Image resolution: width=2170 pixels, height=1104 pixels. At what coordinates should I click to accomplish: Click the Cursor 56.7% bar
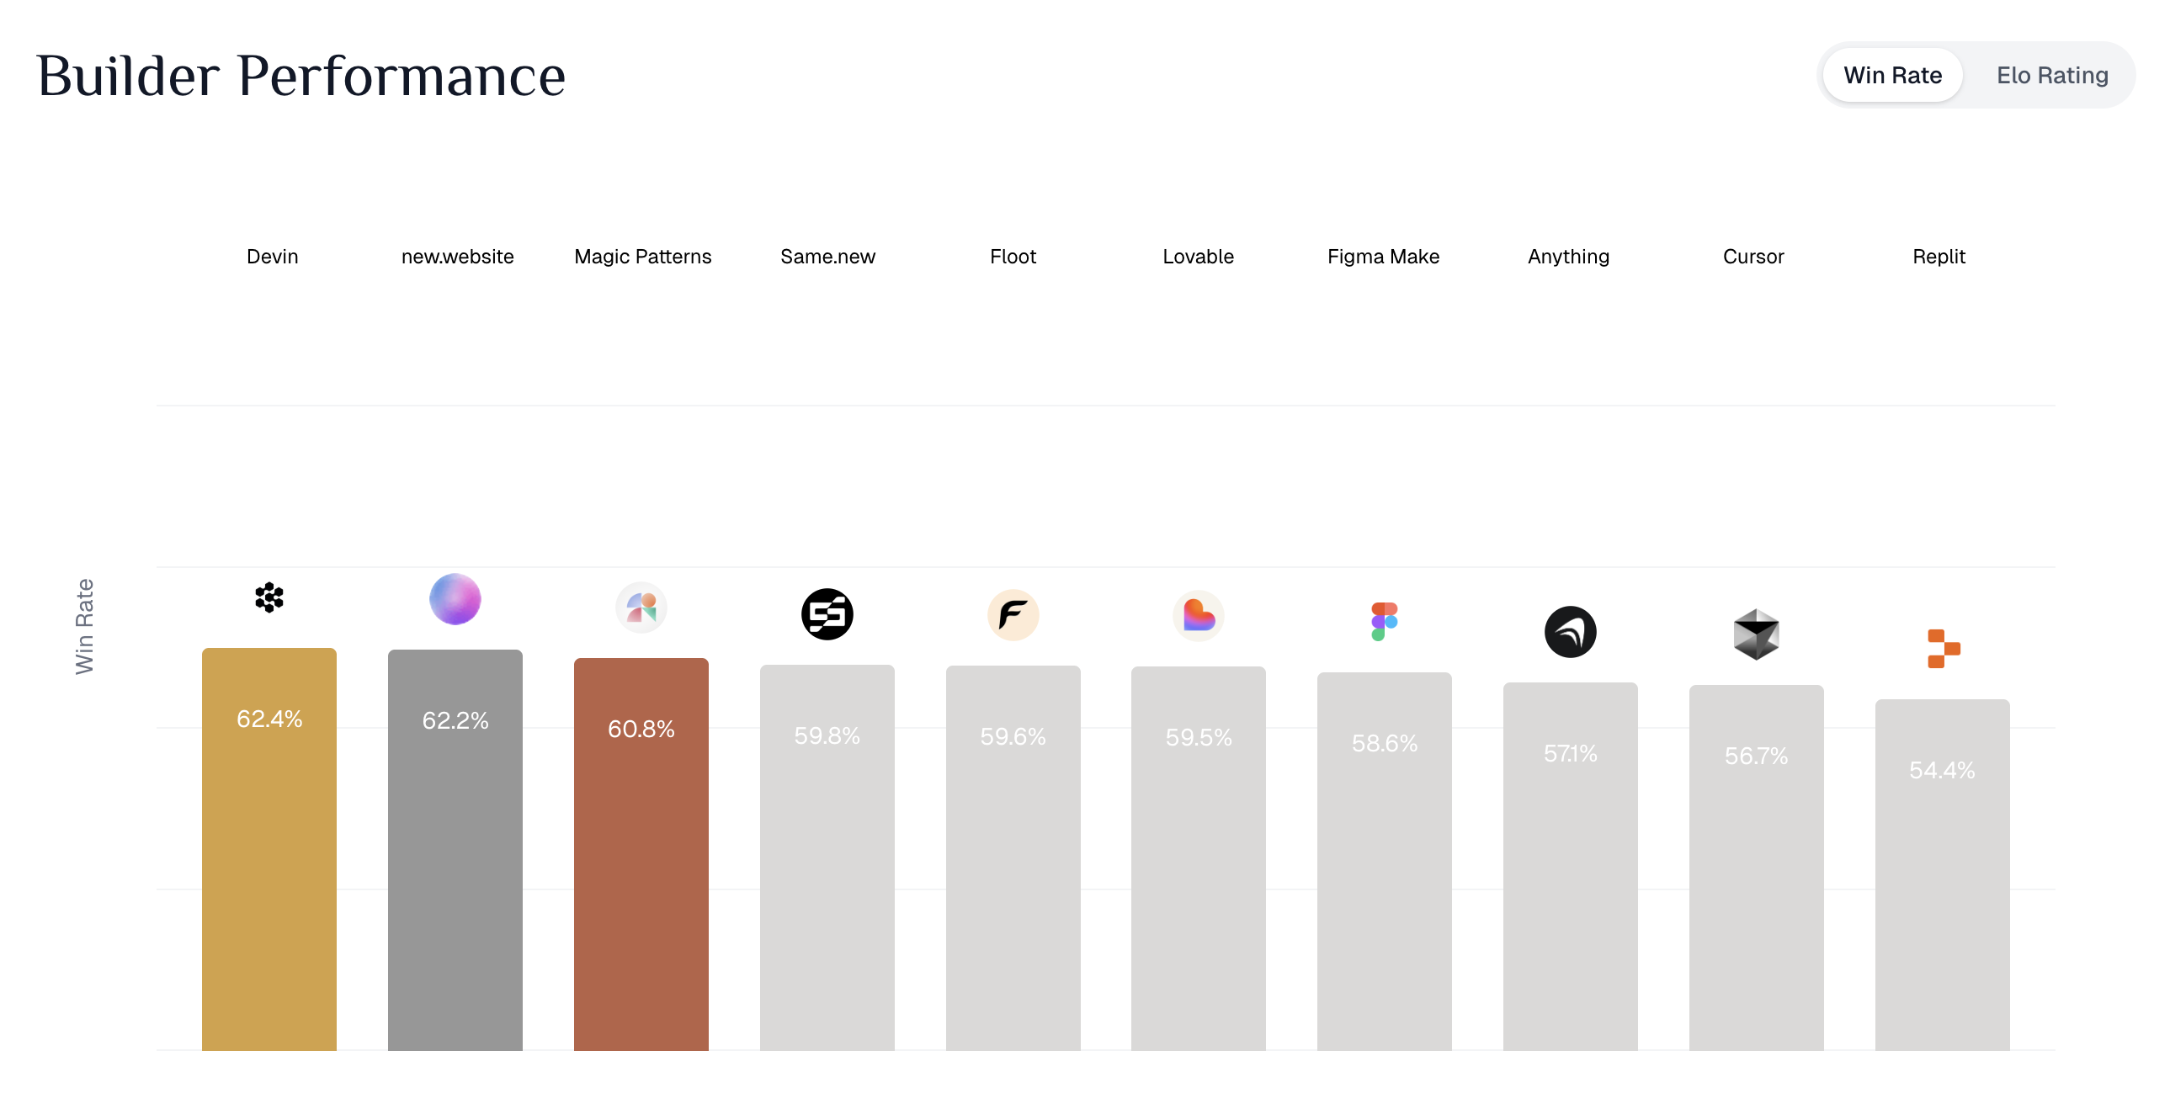1757,868
